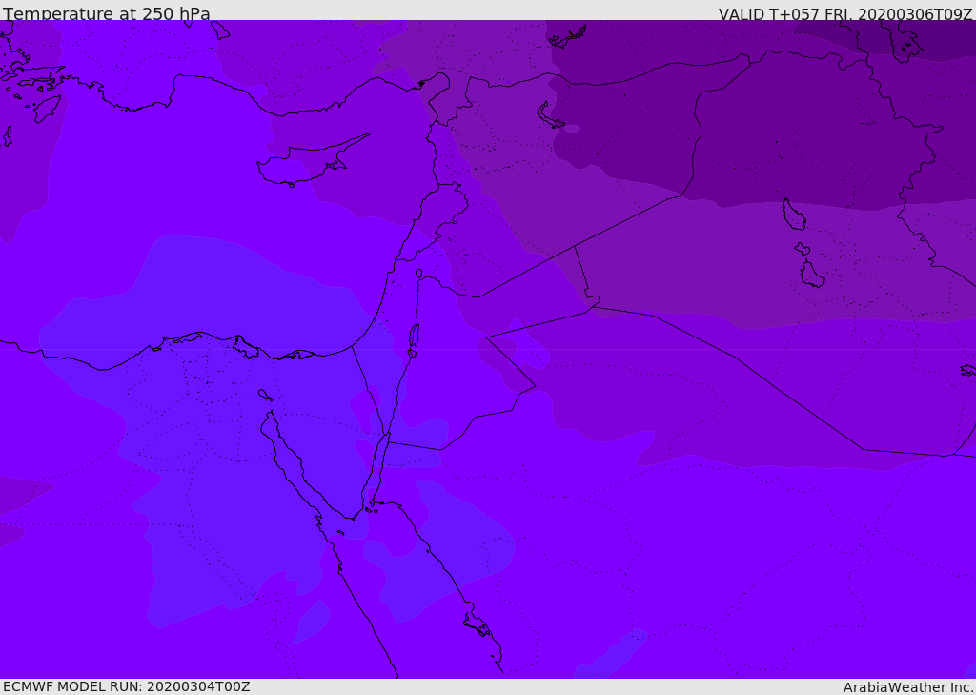Click the Dead Sea outline
The width and height of the screenshot is (976, 695).
coord(414,337)
